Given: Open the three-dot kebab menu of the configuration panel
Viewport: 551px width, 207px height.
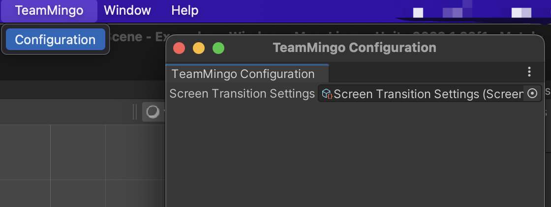Looking at the screenshot, I should tap(529, 72).
